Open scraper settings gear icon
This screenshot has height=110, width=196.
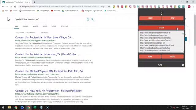tap(183, 65)
